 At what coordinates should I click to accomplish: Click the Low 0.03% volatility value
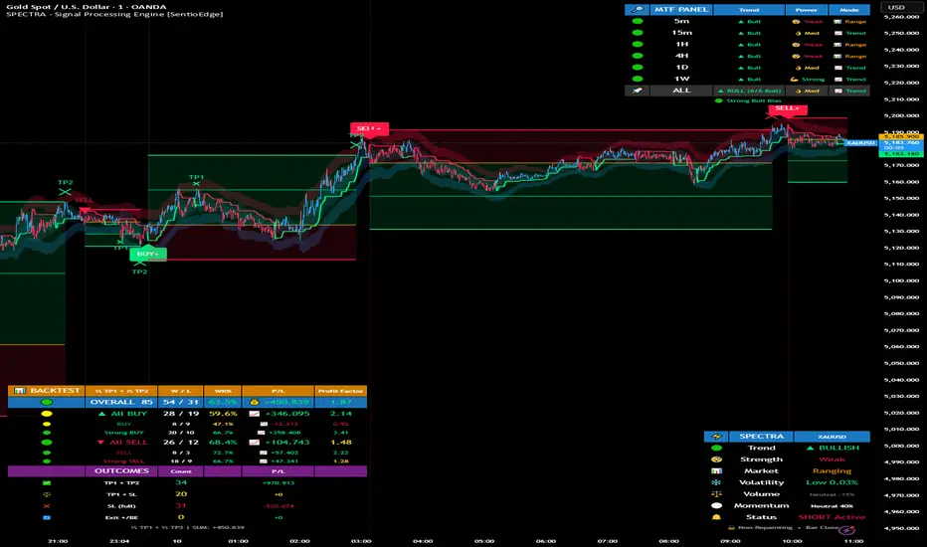832,482
